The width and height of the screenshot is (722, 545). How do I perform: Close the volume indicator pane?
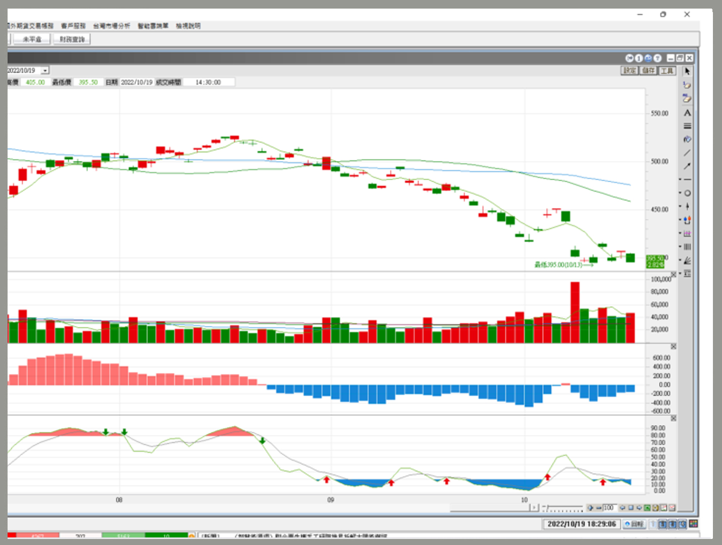tap(674, 275)
